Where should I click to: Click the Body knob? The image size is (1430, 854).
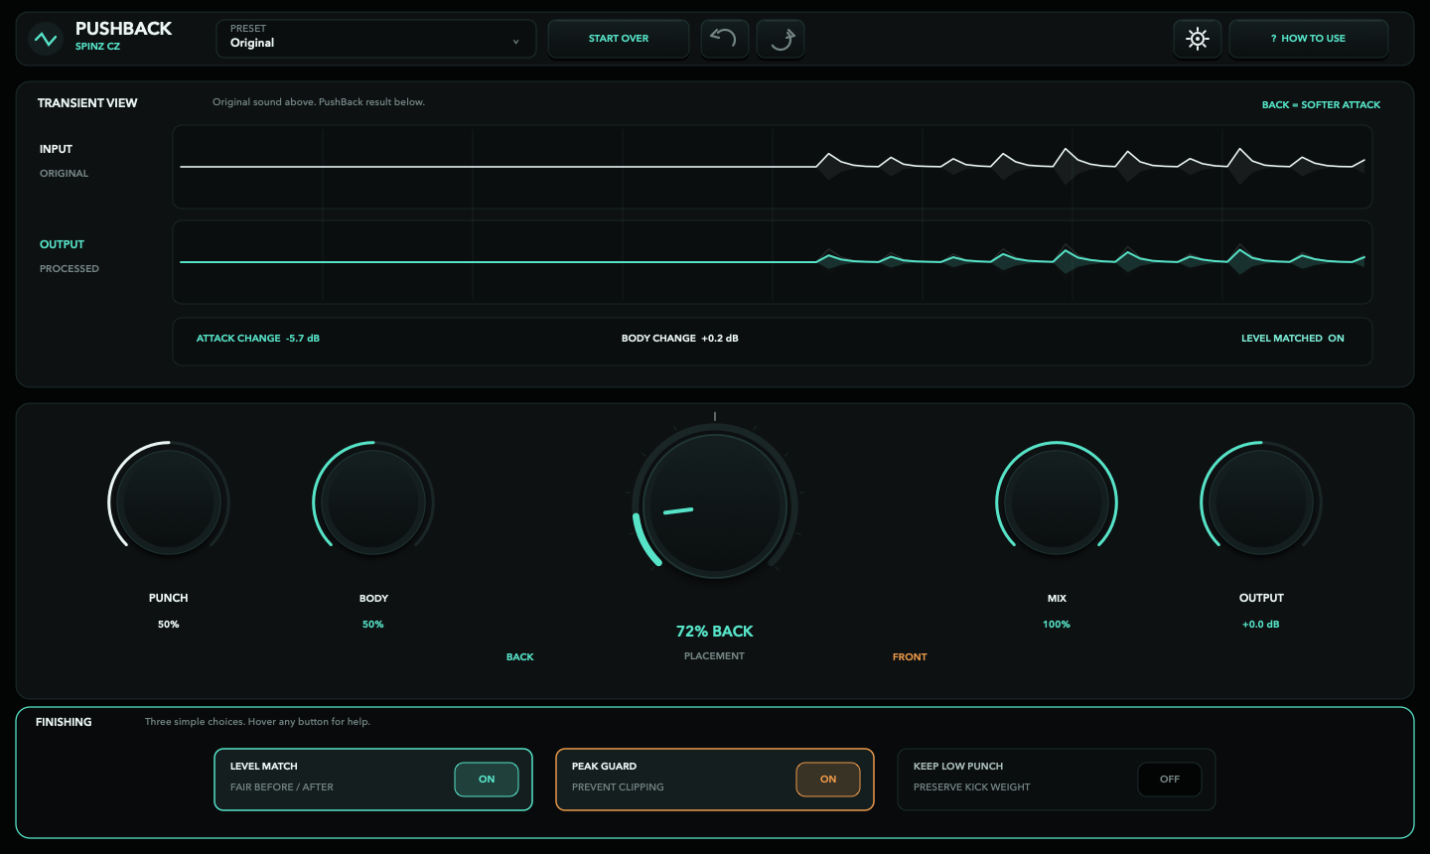tap(373, 500)
